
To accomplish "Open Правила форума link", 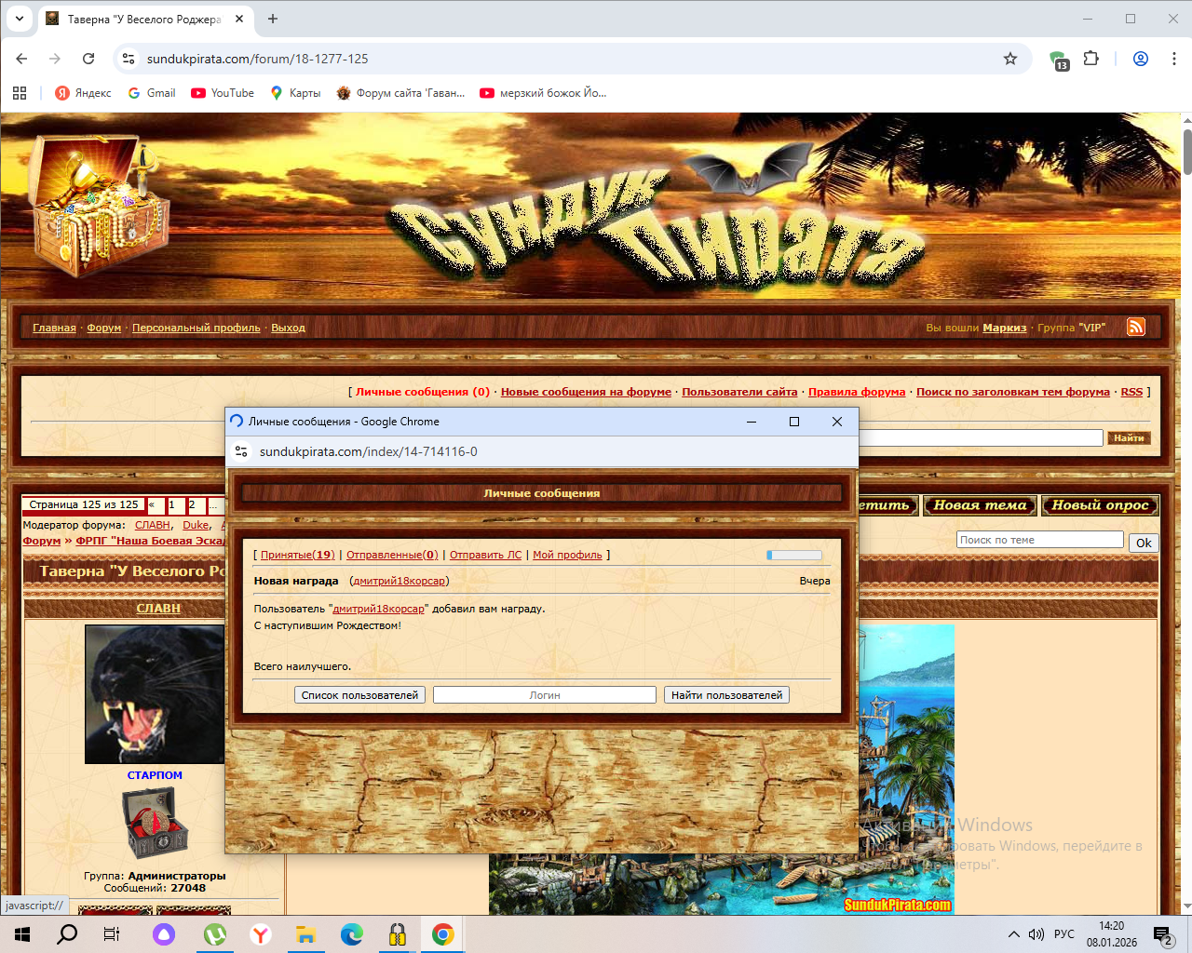I will pos(856,392).
